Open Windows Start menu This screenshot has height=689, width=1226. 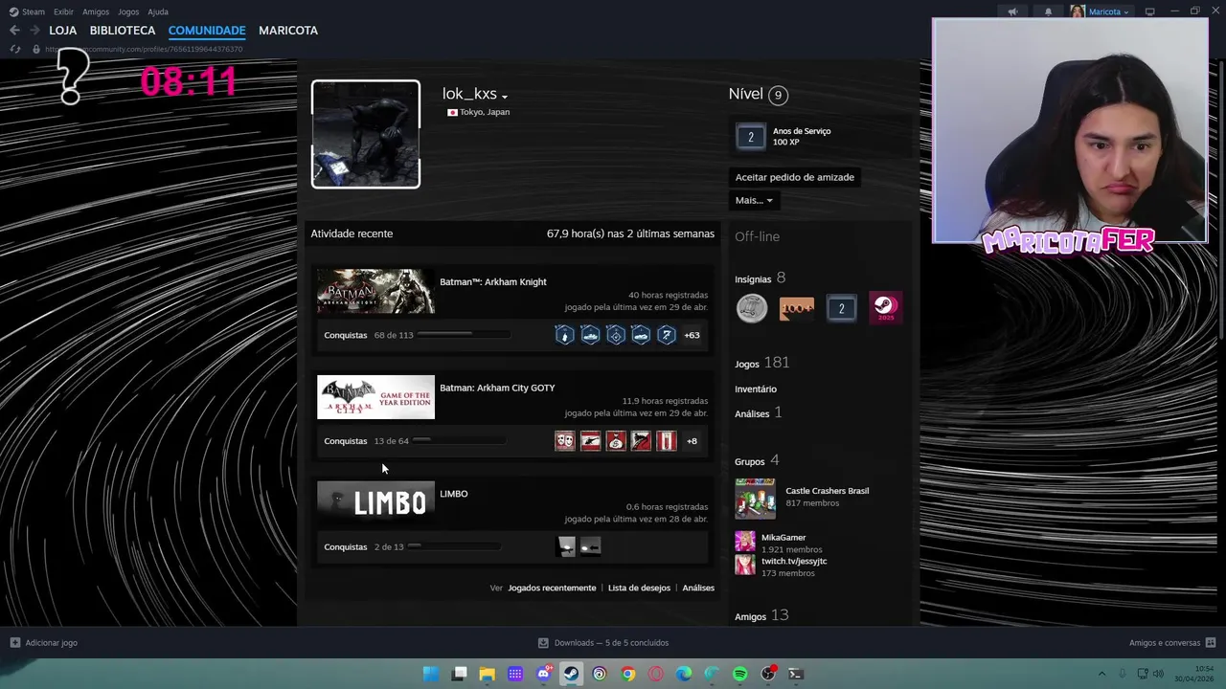[431, 674]
